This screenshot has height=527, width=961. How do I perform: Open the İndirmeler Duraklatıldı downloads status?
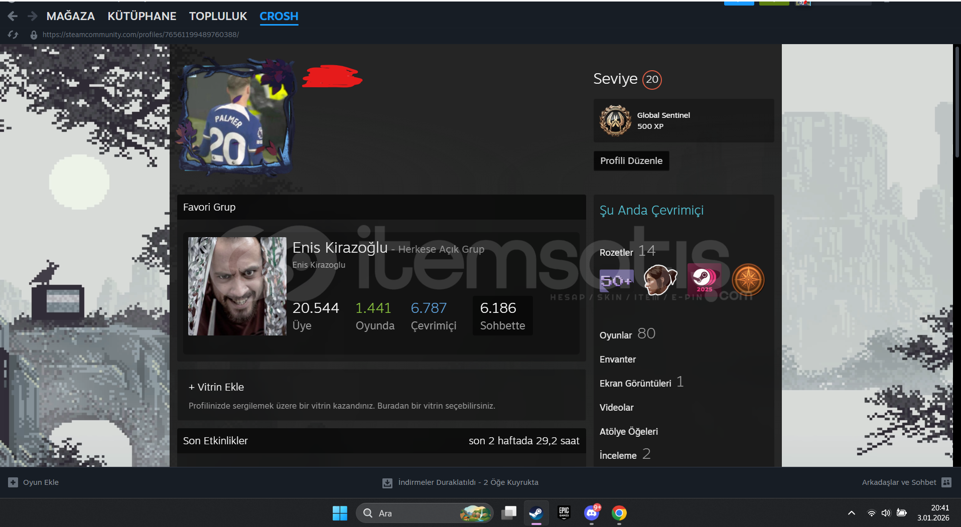[468, 482]
